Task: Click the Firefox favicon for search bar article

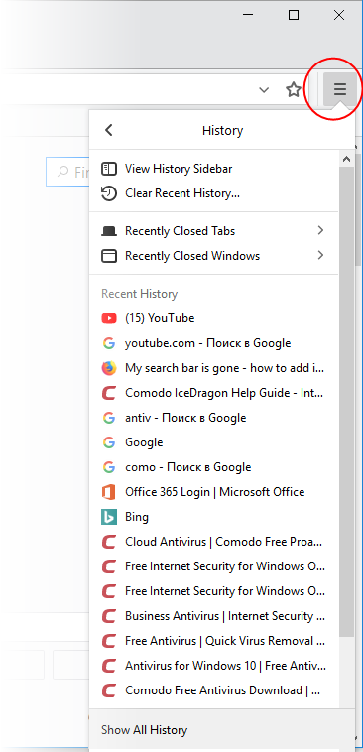Action: (109, 368)
